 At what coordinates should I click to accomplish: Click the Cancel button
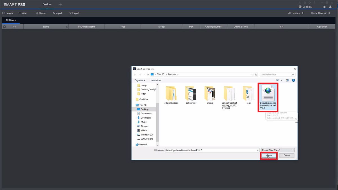(287, 155)
